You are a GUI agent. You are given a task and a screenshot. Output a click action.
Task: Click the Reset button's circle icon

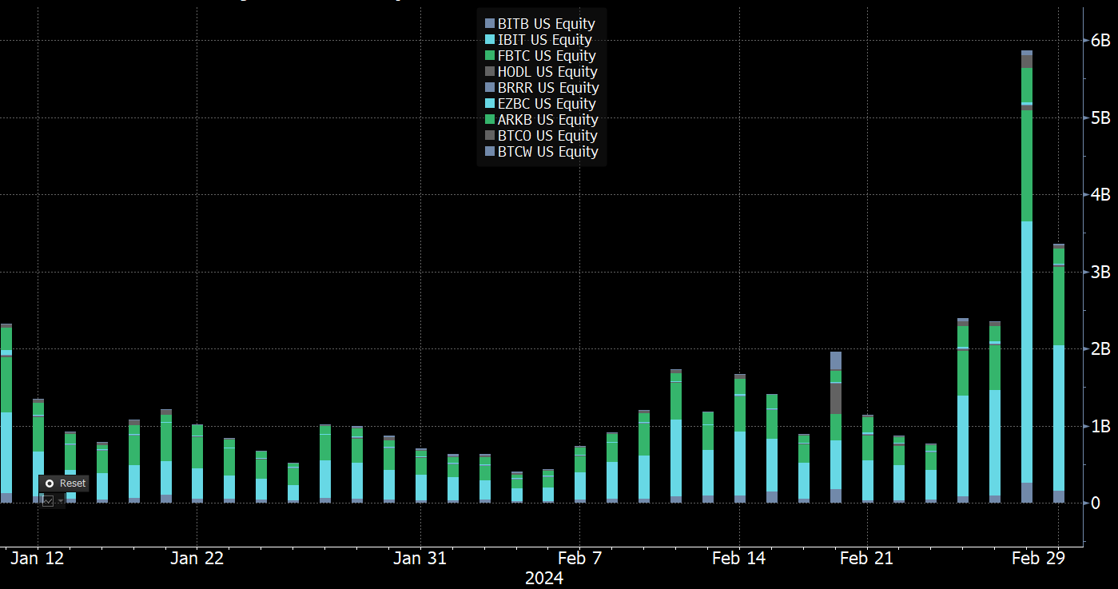[x=50, y=484]
